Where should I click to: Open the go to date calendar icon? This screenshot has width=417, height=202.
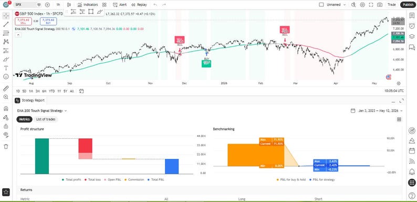[x=81, y=91]
